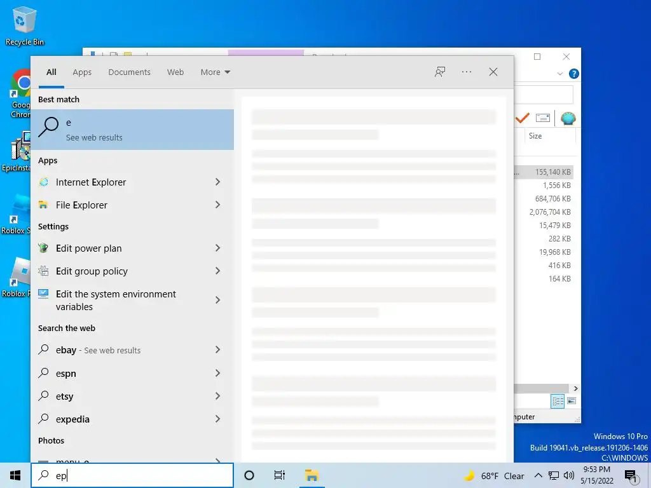Click the help question mark in Explorer
This screenshot has height=488, width=651.
click(574, 74)
